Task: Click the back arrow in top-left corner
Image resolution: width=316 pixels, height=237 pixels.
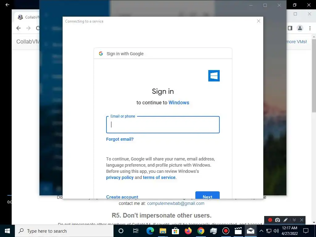Action: (7, 5)
